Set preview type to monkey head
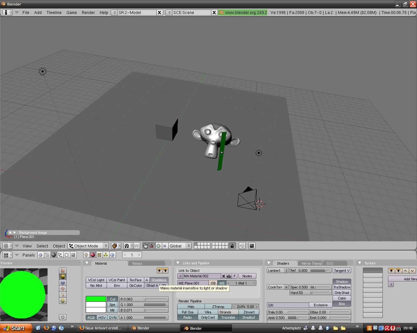This screenshot has width=417, height=333. (x=63, y=289)
